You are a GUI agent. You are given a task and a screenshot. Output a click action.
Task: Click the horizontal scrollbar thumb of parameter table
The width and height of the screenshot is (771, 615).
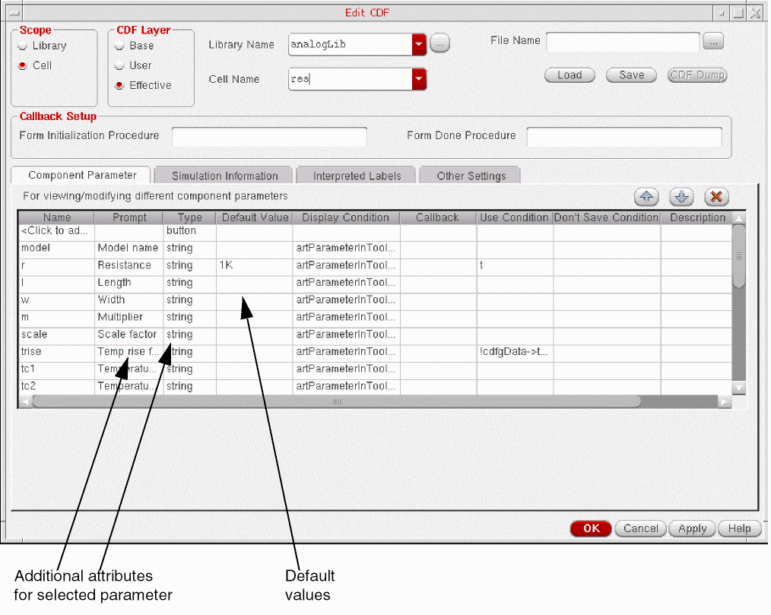(336, 401)
